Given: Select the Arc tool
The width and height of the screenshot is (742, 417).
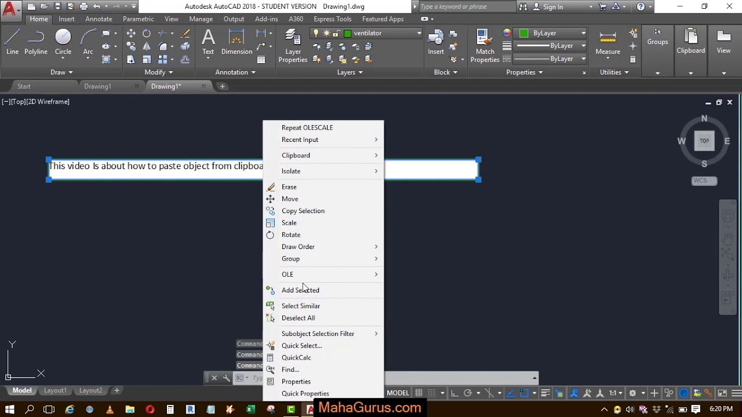Looking at the screenshot, I should [88, 43].
